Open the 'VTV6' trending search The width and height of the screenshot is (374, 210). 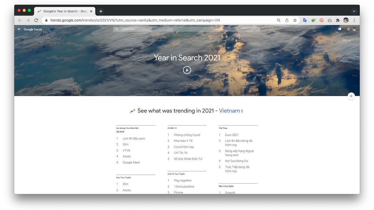pyautogui.click(x=127, y=150)
